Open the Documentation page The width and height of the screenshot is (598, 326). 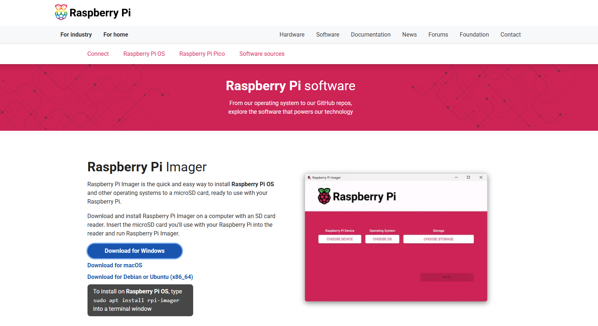coord(371,34)
